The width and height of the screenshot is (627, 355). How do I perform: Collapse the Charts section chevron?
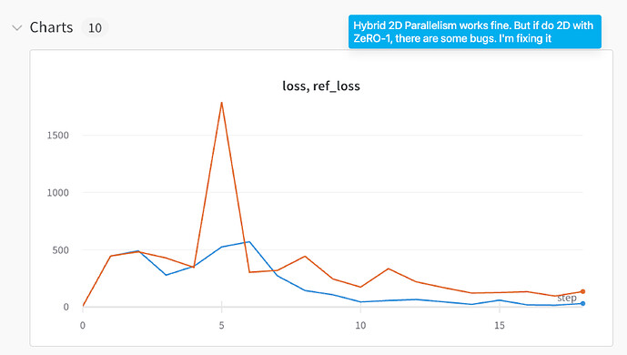pos(16,27)
